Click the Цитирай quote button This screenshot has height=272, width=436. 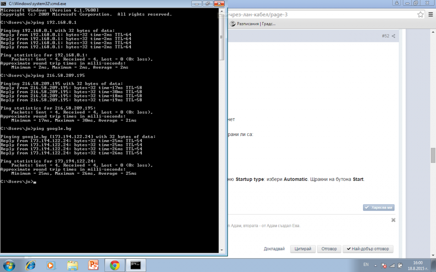pyautogui.click(x=303, y=249)
